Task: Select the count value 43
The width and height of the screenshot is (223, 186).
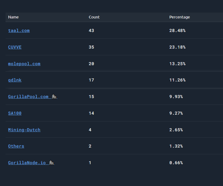Action: coord(91,31)
